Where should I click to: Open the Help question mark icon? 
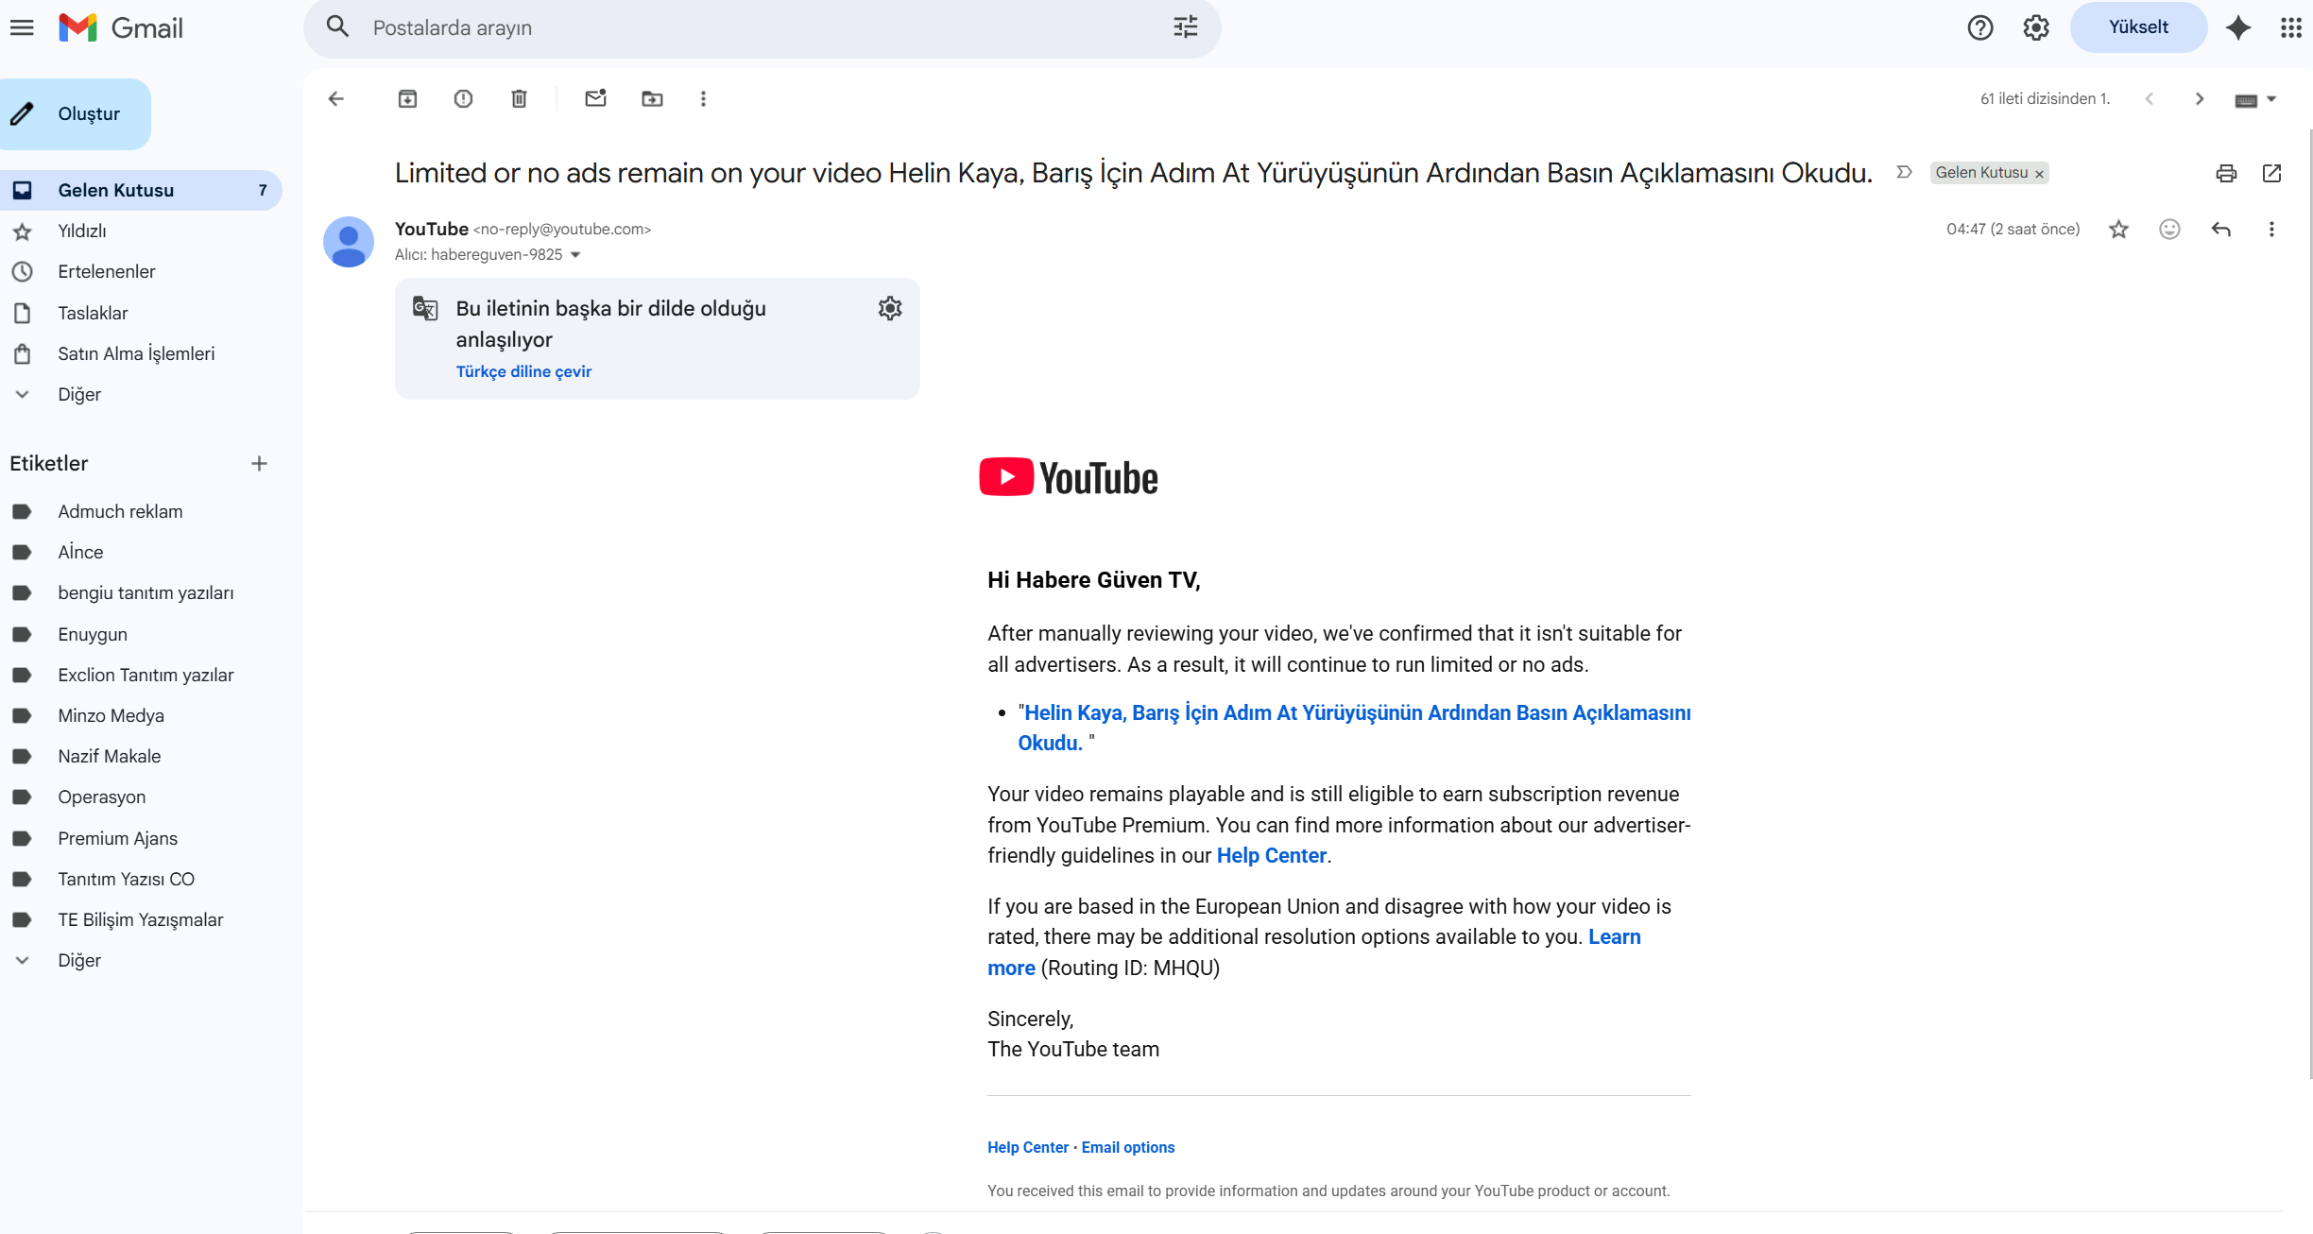tap(1980, 27)
